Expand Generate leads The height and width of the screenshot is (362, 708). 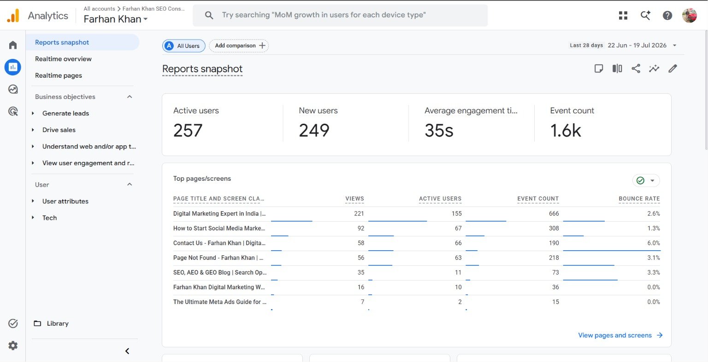(x=33, y=113)
